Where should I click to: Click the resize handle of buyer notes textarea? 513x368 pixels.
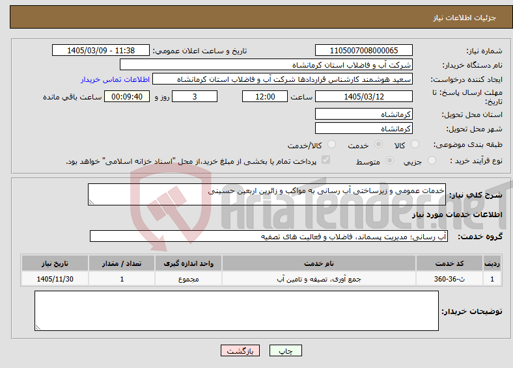click(x=38, y=328)
